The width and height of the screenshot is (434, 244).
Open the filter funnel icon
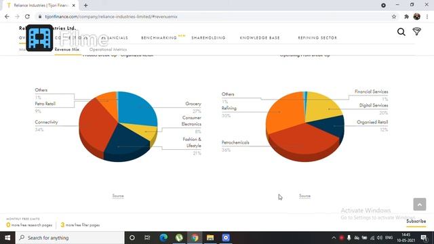pos(416,32)
